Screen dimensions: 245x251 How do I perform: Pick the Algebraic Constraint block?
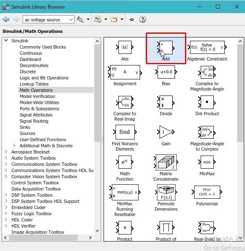tap(207, 47)
